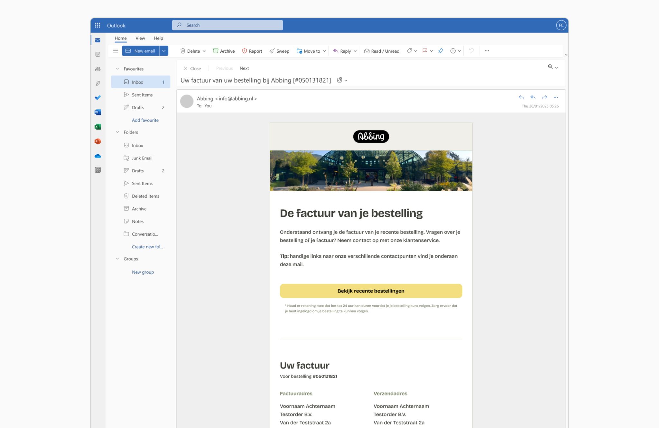Click the Categorize tag icon
Screen dimensions: 659x428
(409, 51)
